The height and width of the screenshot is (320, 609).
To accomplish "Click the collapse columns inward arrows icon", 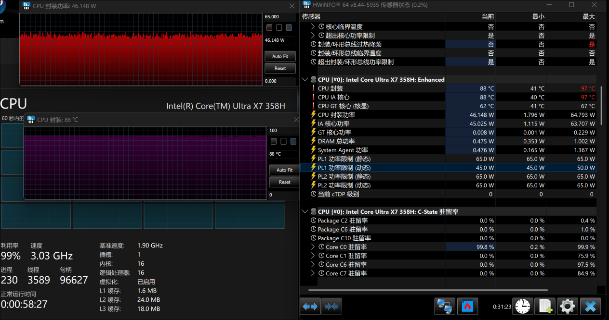I will point(331,306).
